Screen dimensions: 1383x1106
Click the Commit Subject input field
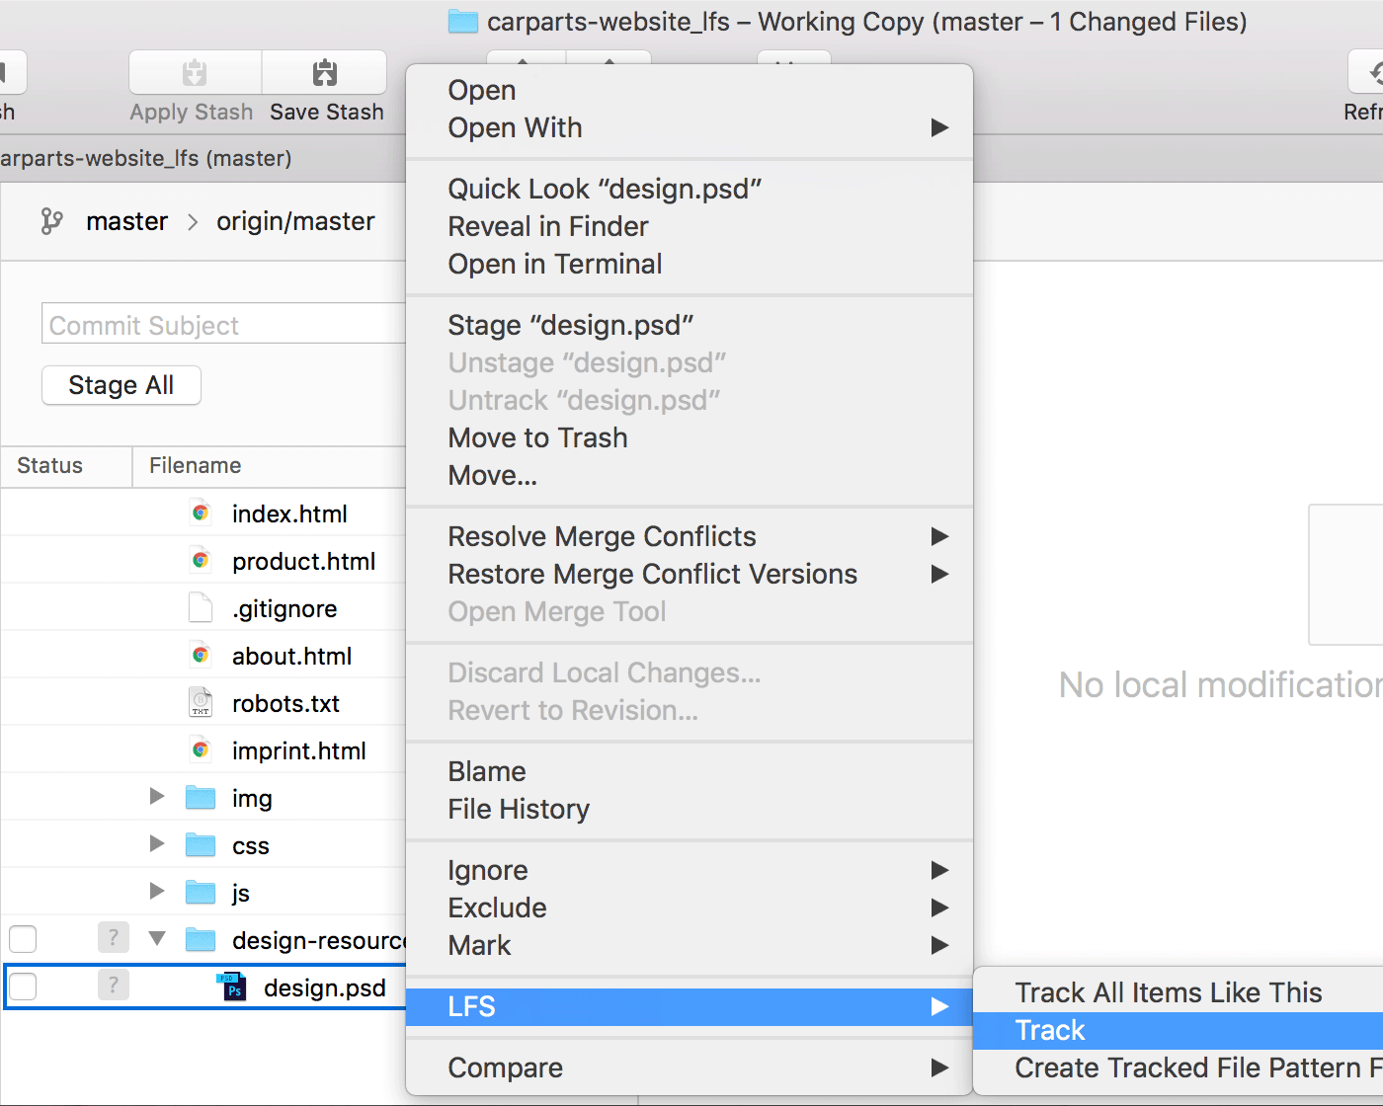222,324
